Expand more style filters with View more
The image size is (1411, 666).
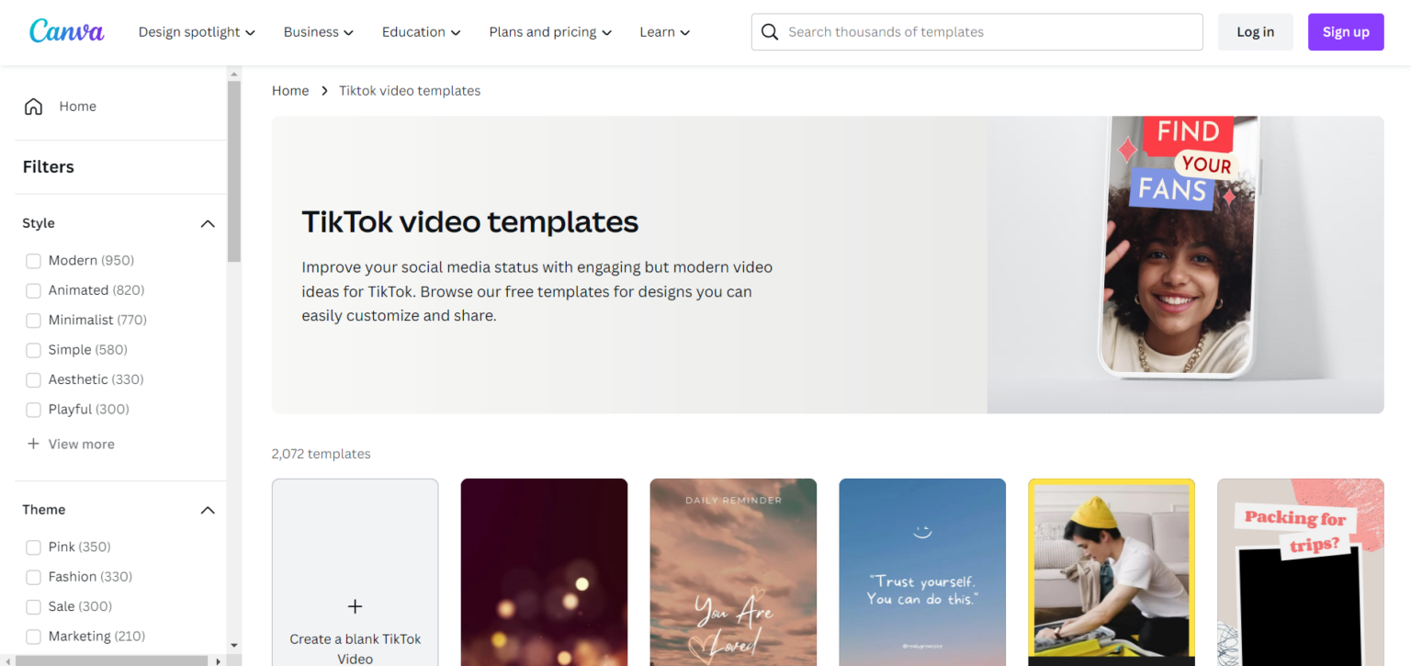pos(71,444)
